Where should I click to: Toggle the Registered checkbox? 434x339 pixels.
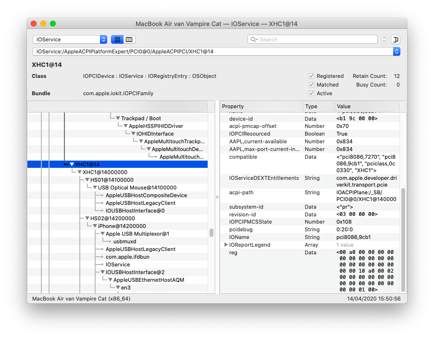click(311, 76)
